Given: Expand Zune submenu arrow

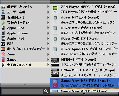Looking at the screenshot, I should [48, 54].
